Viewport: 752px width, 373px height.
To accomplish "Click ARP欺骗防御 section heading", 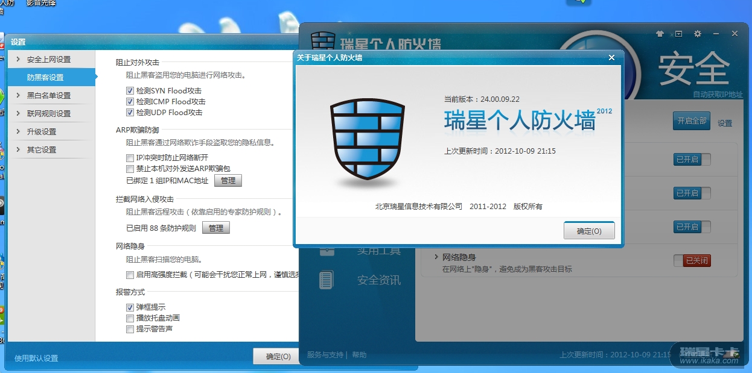I will pyautogui.click(x=138, y=130).
